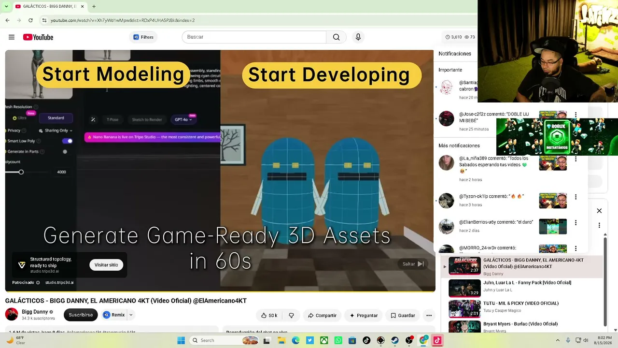Click the Windows taskbar Search box

[225, 340]
